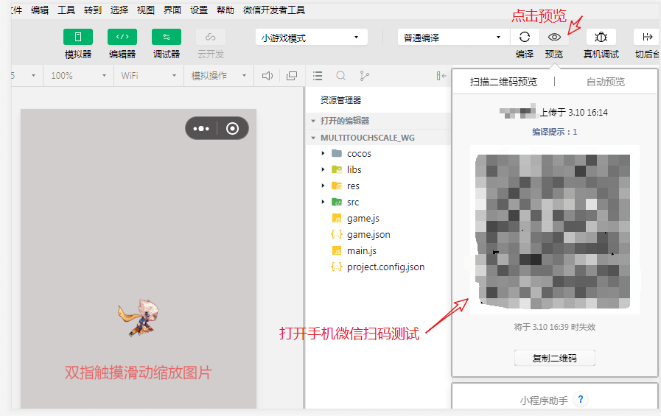Click the 编译提示: 1 link
The width and height of the screenshot is (661, 416).
pos(554,132)
